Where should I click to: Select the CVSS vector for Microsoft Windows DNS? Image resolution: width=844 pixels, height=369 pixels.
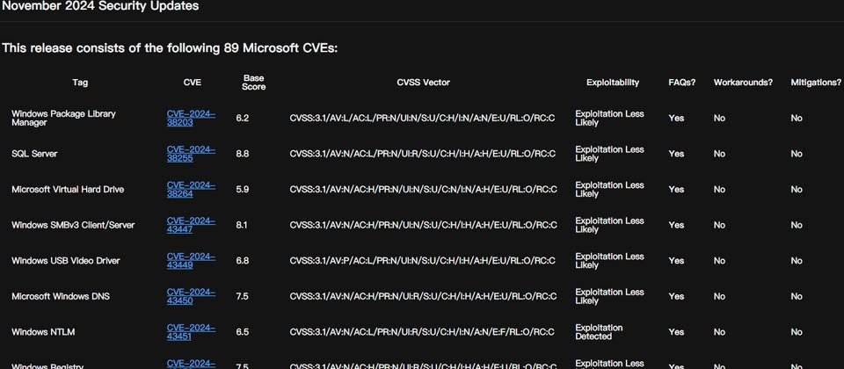tap(423, 296)
